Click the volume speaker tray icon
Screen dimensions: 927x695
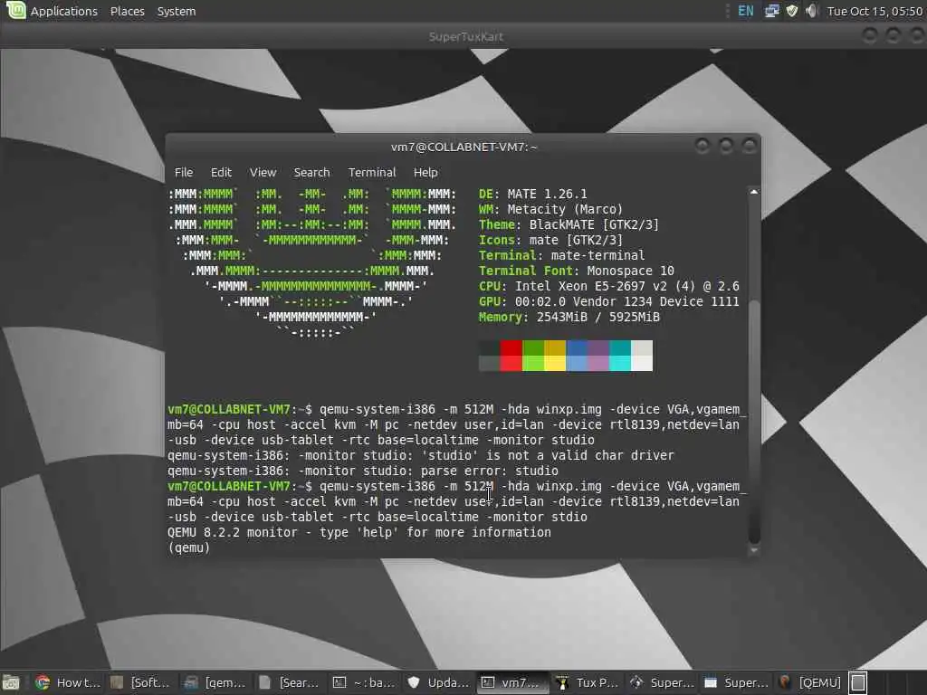(x=812, y=11)
